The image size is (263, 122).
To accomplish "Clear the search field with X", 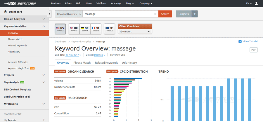I will [155, 14].
